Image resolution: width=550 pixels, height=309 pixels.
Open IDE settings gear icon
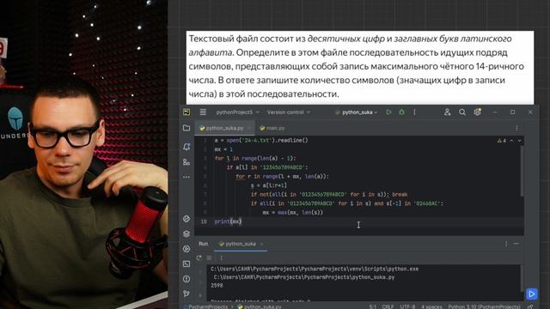pyautogui.click(x=478, y=112)
